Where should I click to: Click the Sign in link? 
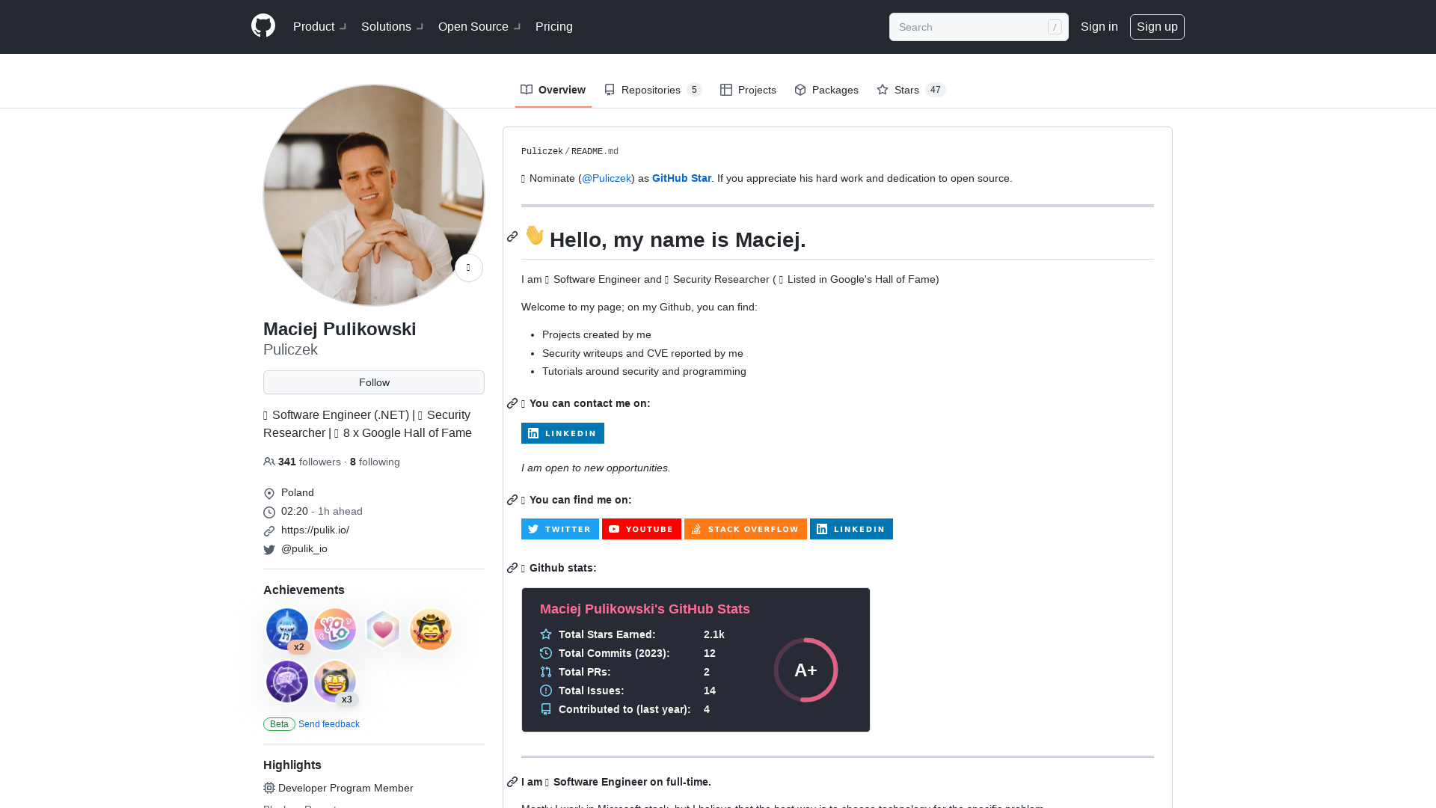[1099, 27]
